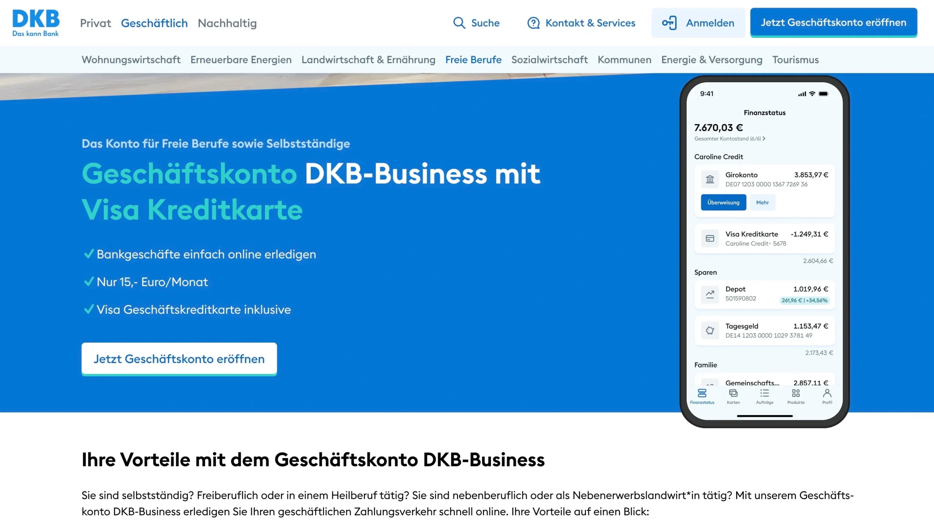
Task: Click the Anmelden key icon
Action: pos(669,23)
